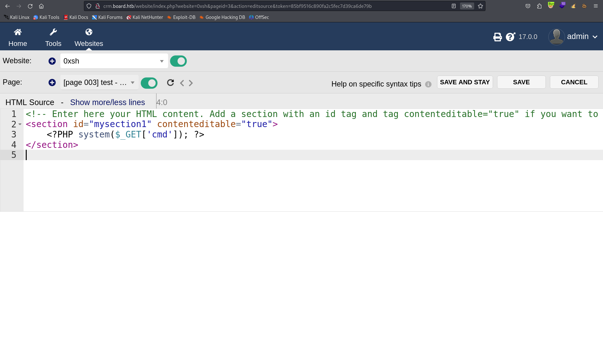Click the browser address bar URL
Image resolution: width=603 pixels, height=352 pixels.
[x=238, y=6]
